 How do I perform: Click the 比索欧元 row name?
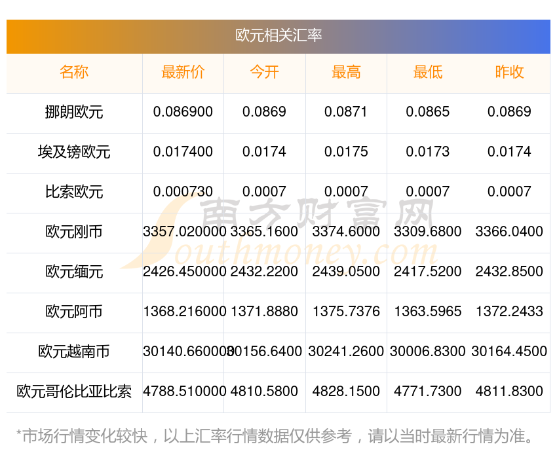(x=74, y=192)
